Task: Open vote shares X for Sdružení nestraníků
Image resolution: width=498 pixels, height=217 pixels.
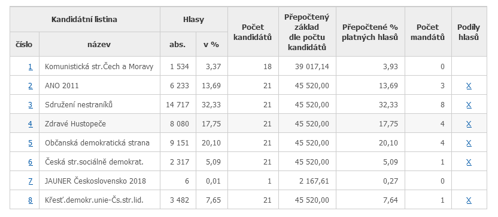Action: tap(469, 105)
